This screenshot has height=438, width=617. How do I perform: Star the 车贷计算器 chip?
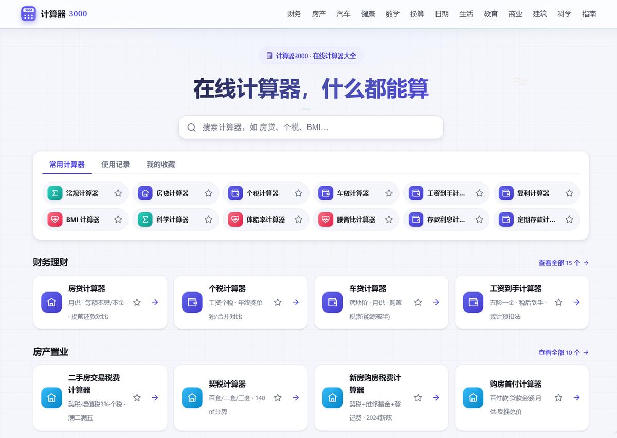tap(389, 193)
